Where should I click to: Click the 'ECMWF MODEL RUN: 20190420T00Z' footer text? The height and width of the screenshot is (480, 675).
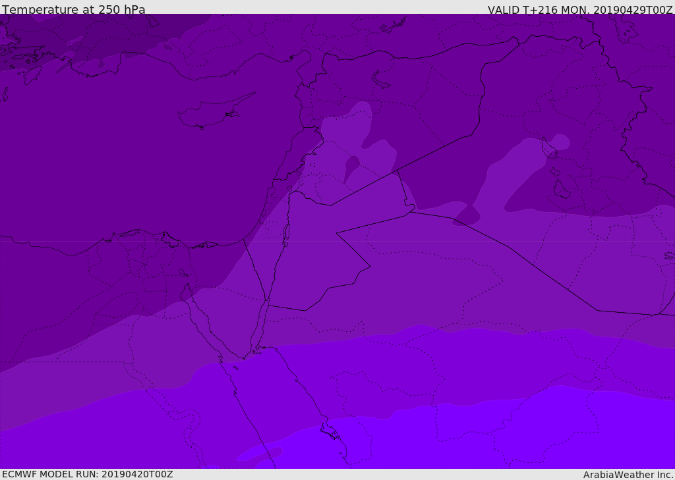(x=88, y=474)
